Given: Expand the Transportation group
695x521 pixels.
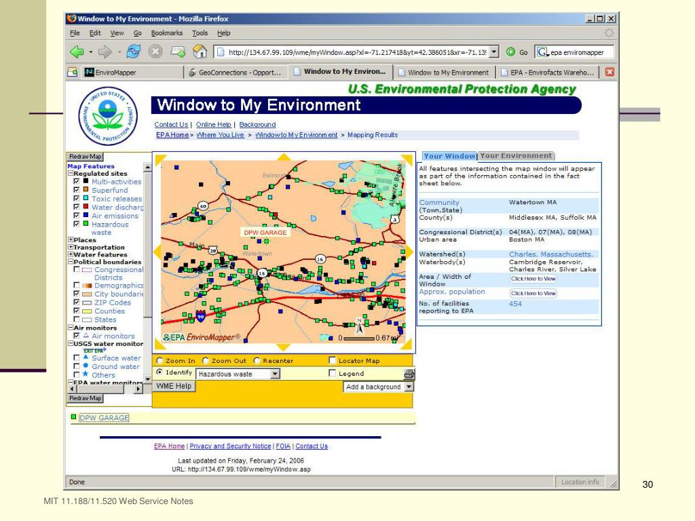Looking at the screenshot, I should pos(70,247).
